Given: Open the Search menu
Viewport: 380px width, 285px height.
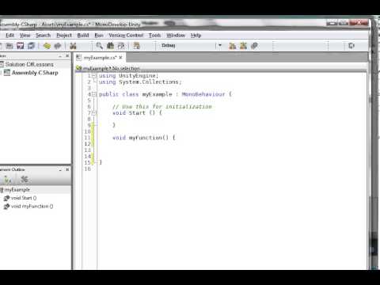Looking at the screenshot, I should (x=43, y=35).
